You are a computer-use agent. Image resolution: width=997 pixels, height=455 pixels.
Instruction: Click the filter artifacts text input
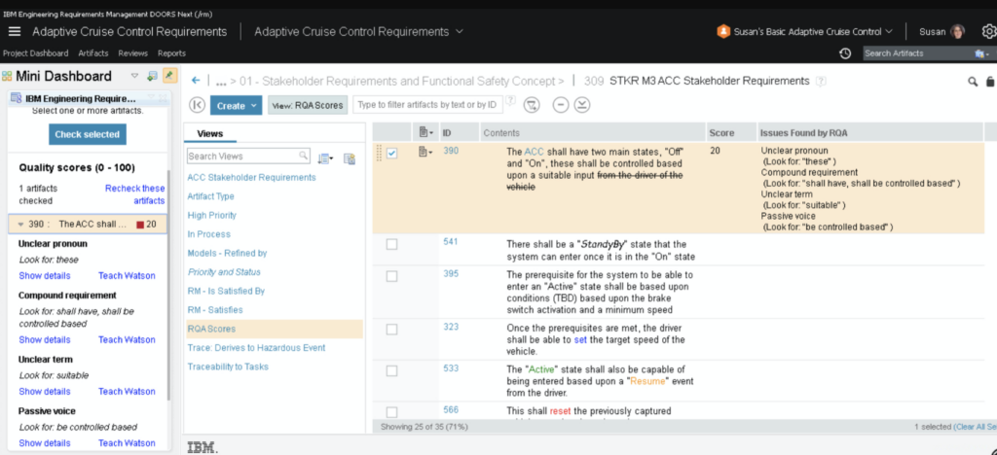click(x=427, y=105)
